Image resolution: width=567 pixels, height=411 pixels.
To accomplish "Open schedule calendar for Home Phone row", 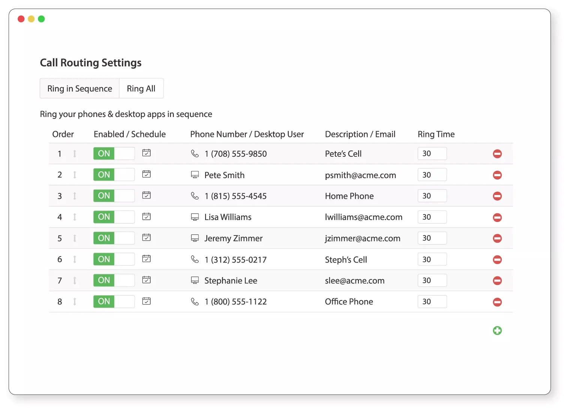I will point(147,195).
